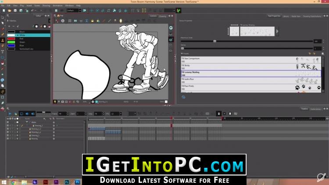329x185 pixels.
Task: Switch to the Node Library tab
Action: tap(315, 109)
